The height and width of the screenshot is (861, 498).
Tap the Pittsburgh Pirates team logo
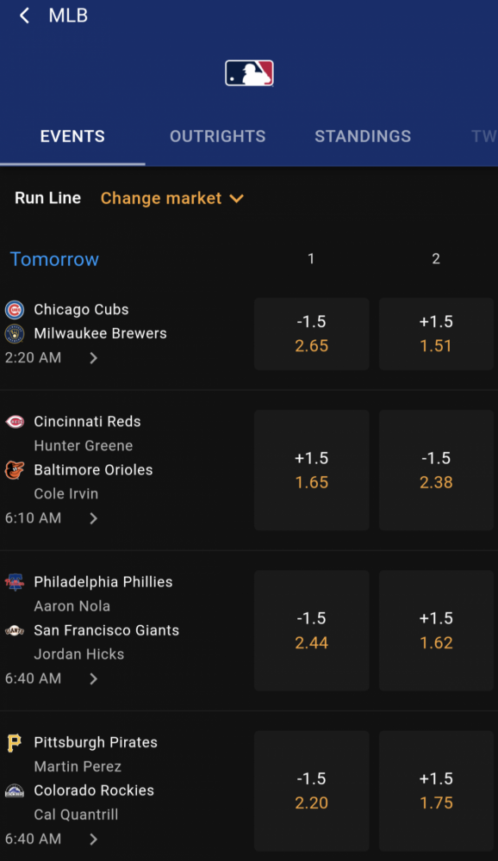(15, 742)
